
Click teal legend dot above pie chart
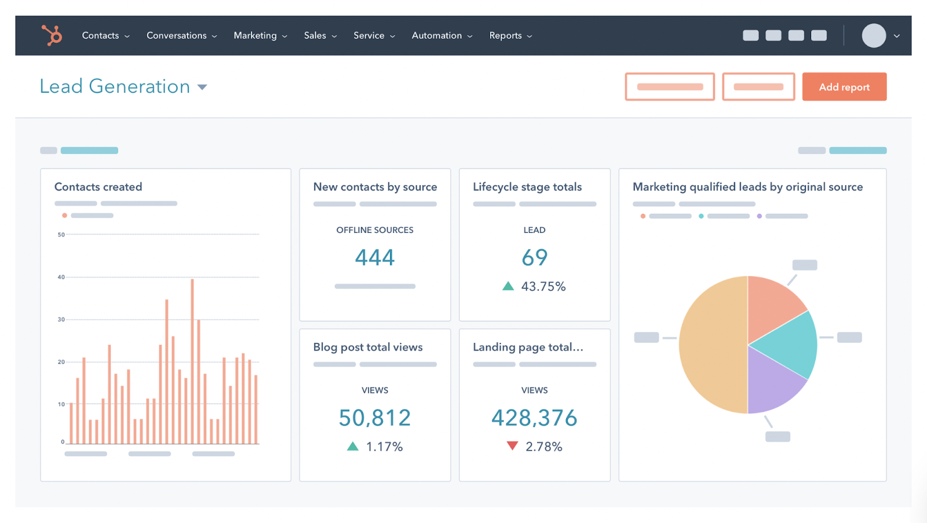point(701,216)
